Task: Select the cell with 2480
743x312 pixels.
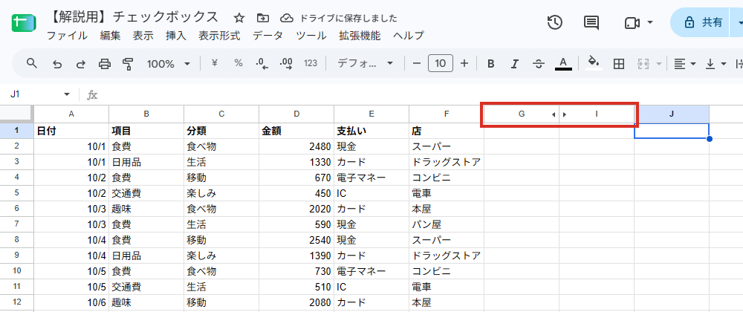Action: point(296,147)
